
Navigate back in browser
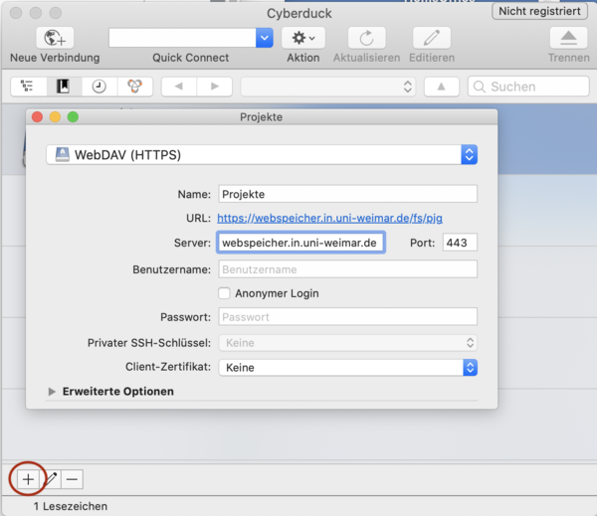pos(179,86)
